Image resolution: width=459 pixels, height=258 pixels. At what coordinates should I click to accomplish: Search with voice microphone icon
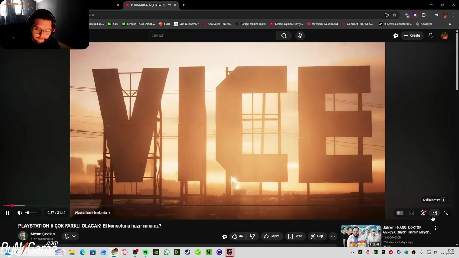tap(300, 35)
